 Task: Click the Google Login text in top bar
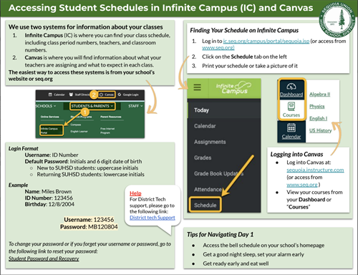pyautogui.click(x=131, y=95)
